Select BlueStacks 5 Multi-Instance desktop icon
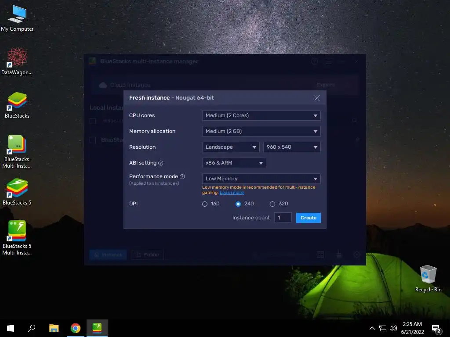 pos(17,237)
